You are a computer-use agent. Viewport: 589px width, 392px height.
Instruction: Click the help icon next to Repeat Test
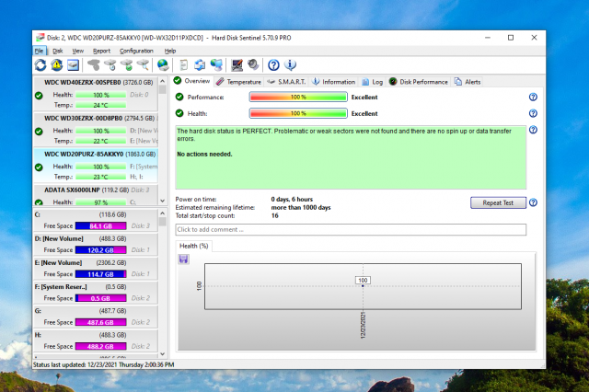coord(533,202)
